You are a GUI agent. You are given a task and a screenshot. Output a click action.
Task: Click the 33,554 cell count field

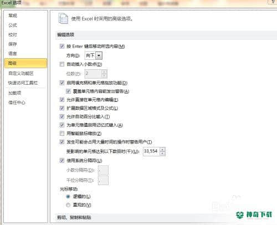point(151,151)
